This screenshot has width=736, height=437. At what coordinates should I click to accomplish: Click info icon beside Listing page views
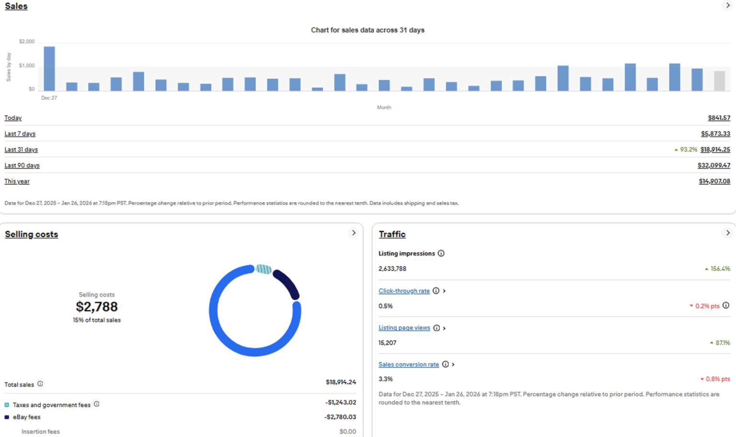pos(437,328)
